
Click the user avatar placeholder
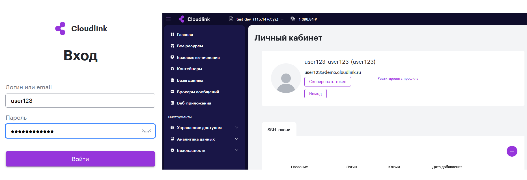click(x=286, y=78)
